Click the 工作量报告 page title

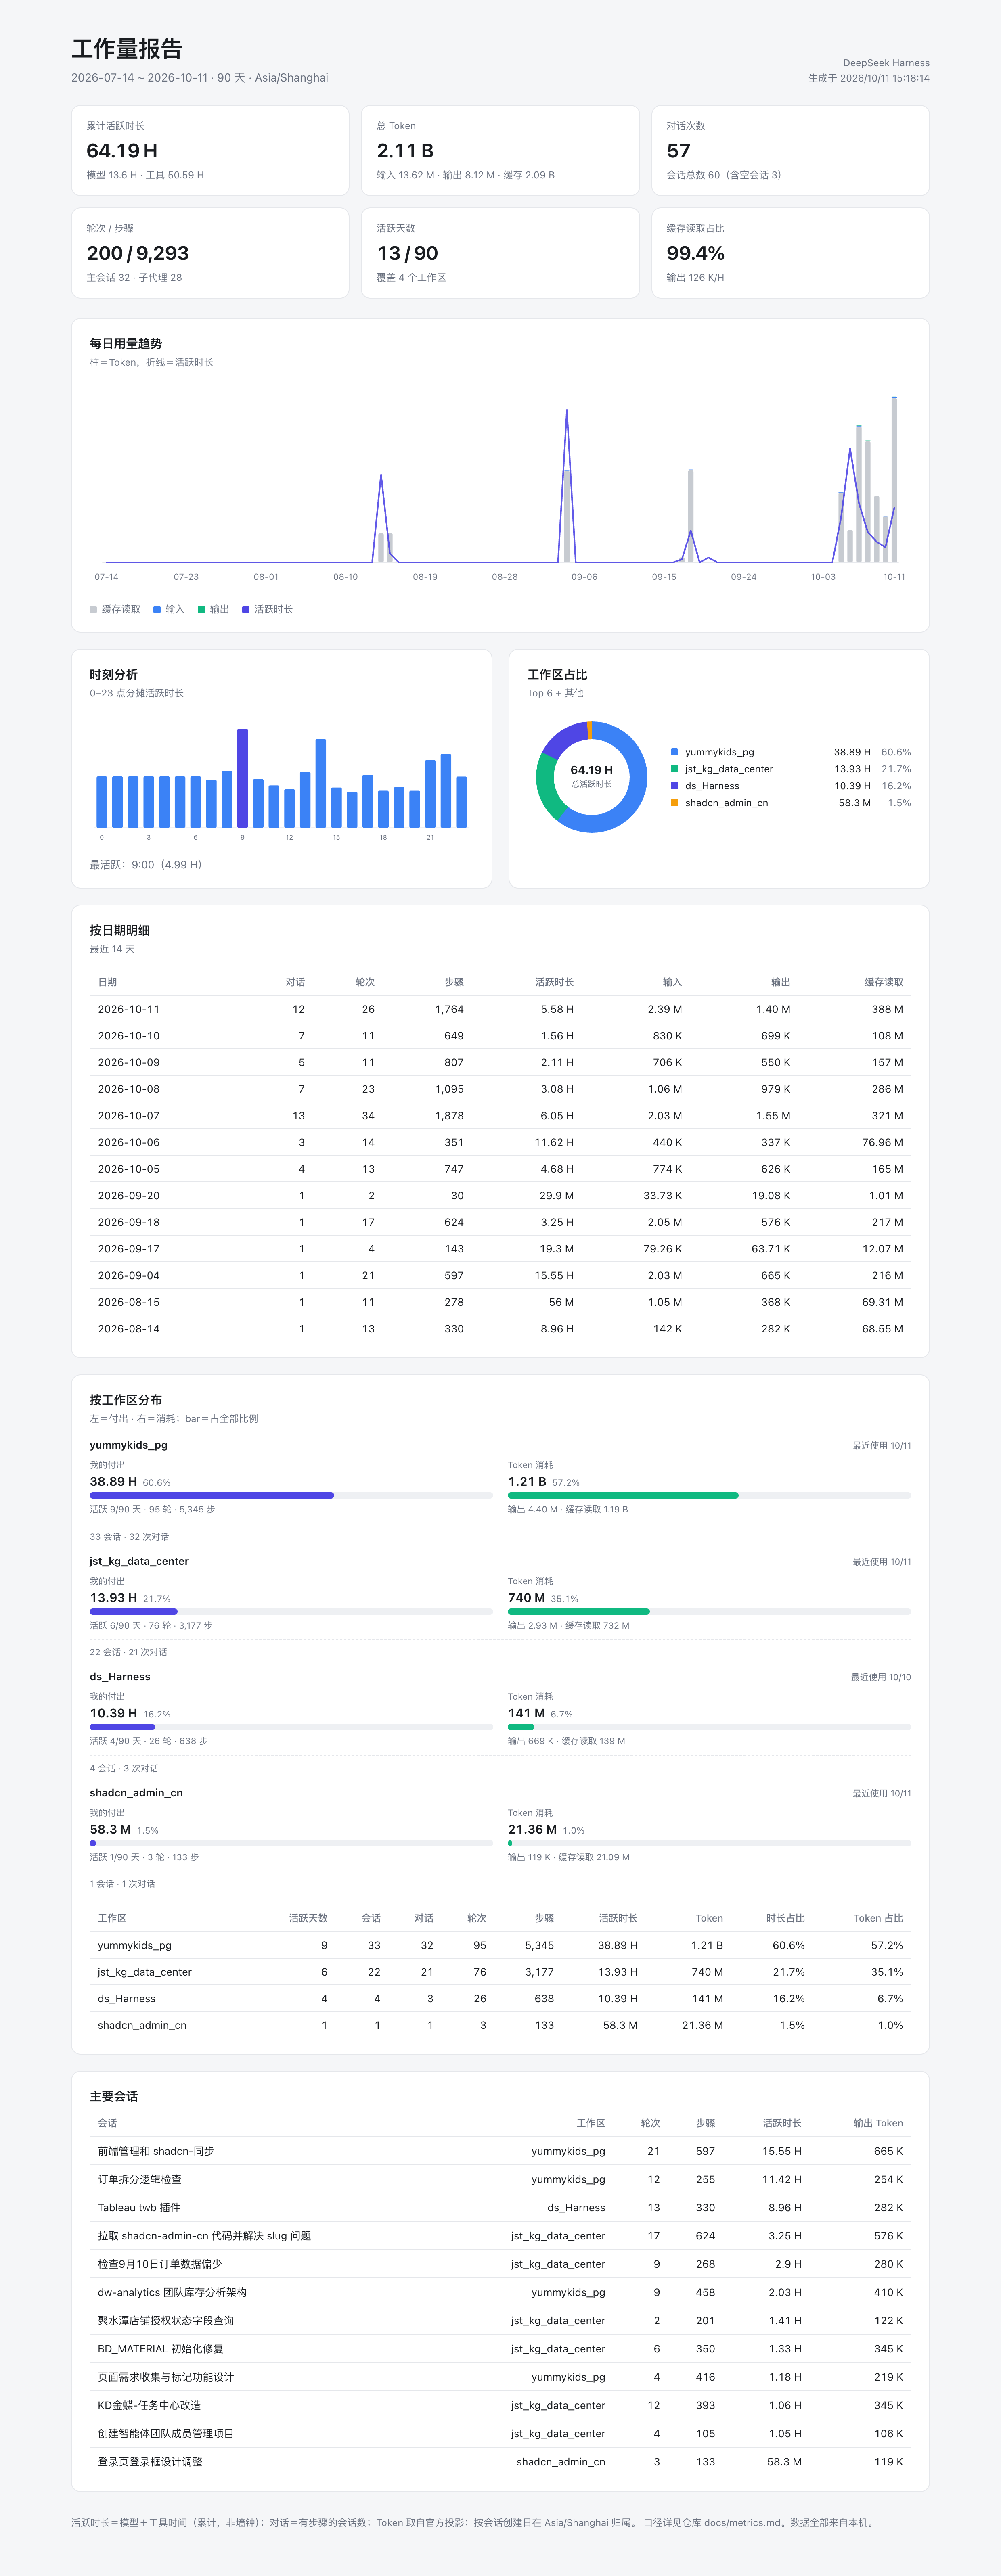coord(127,49)
